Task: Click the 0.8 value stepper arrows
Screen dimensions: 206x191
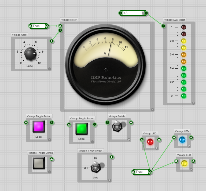Action: click(143, 13)
